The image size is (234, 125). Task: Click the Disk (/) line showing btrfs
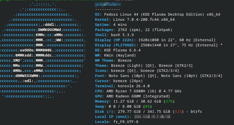(x=149, y=111)
